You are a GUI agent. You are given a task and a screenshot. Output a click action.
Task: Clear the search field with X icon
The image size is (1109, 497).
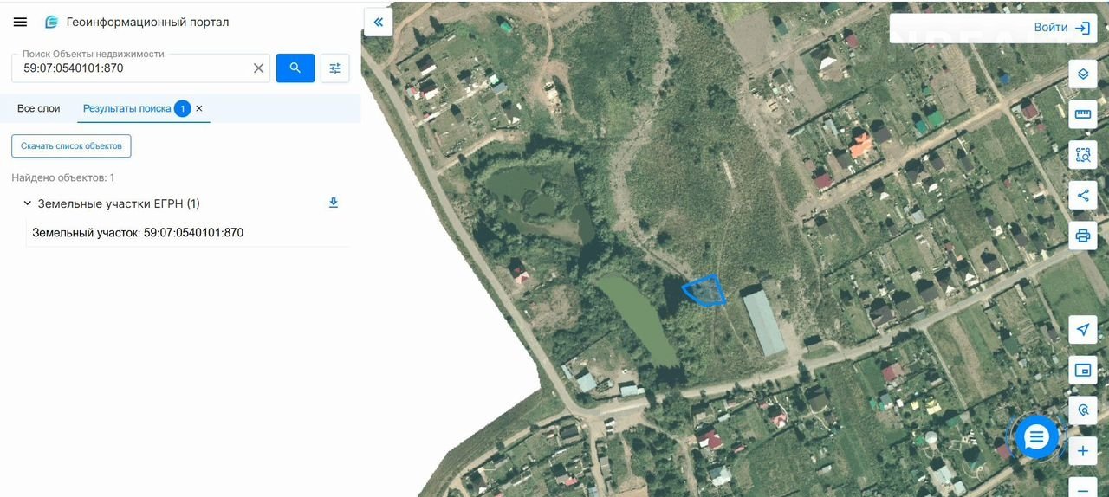tap(258, 68)
